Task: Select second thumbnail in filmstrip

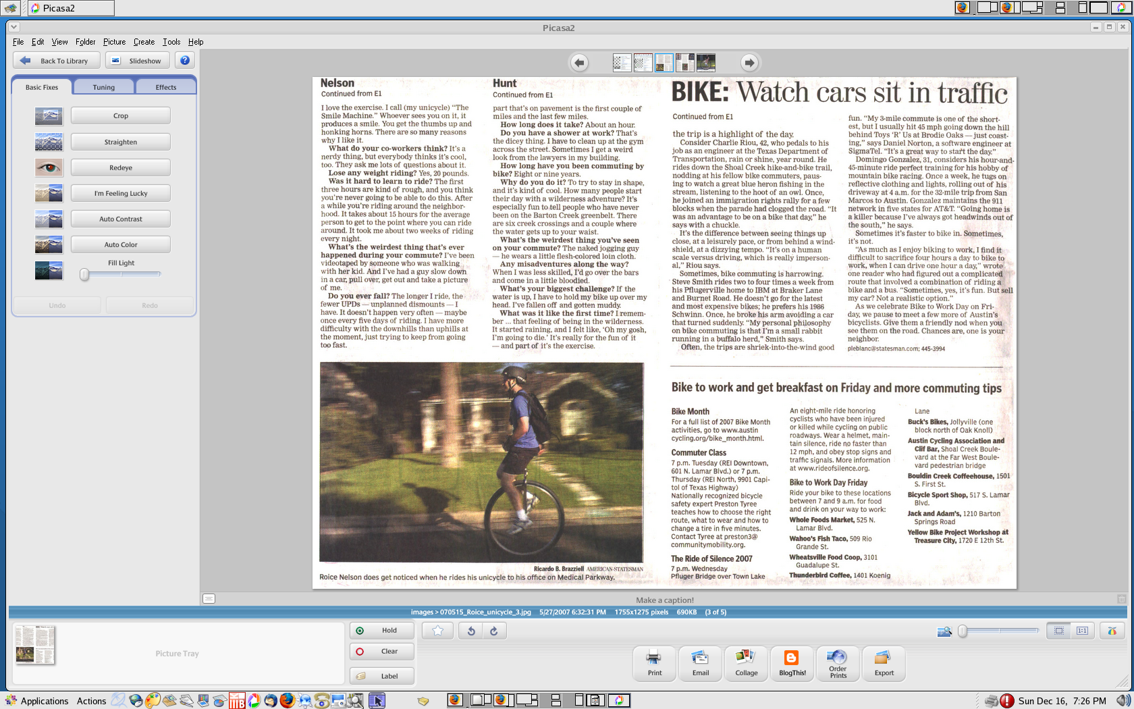Action: point(643,63)
